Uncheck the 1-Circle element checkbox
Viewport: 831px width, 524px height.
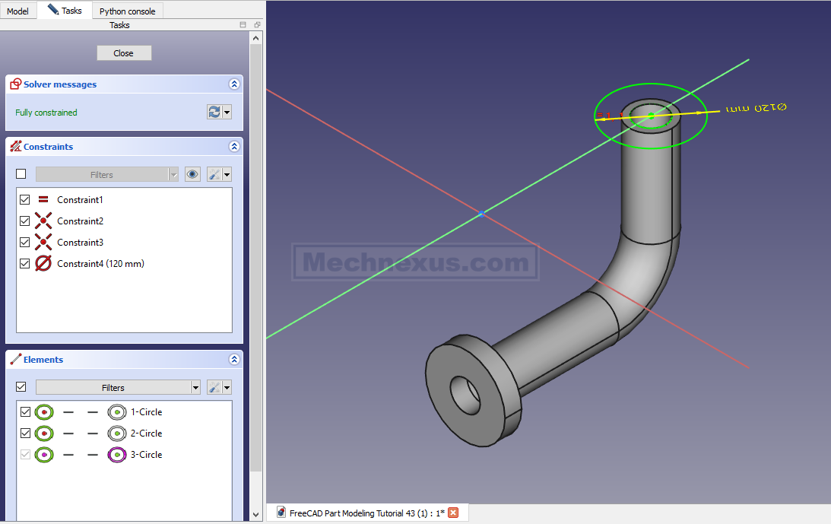coord(25,411)
